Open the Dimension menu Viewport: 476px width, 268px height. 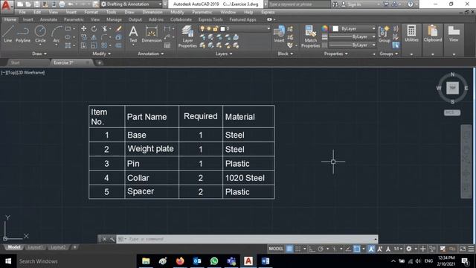(152, 13)
